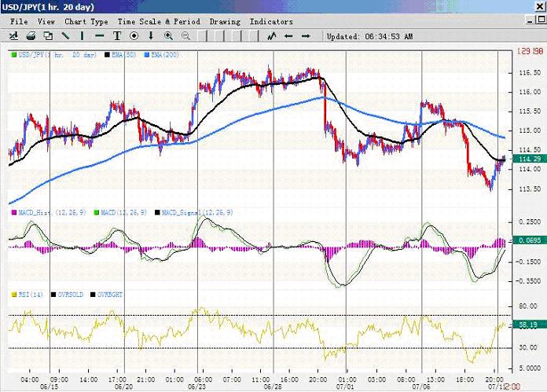Select the text annotation T tool

pos(117,36)
